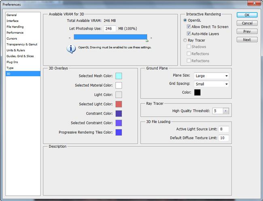Open the Transparency & Gamut category
The height and width of the screenshot is (201, 263).
(21, 44)
